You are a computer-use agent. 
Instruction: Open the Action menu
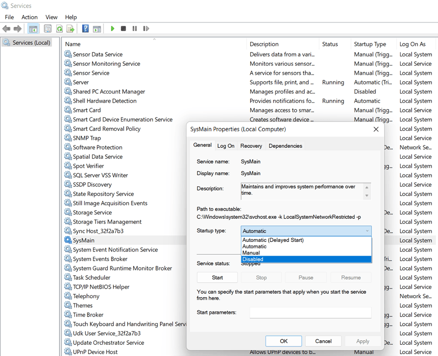(30, 17)
